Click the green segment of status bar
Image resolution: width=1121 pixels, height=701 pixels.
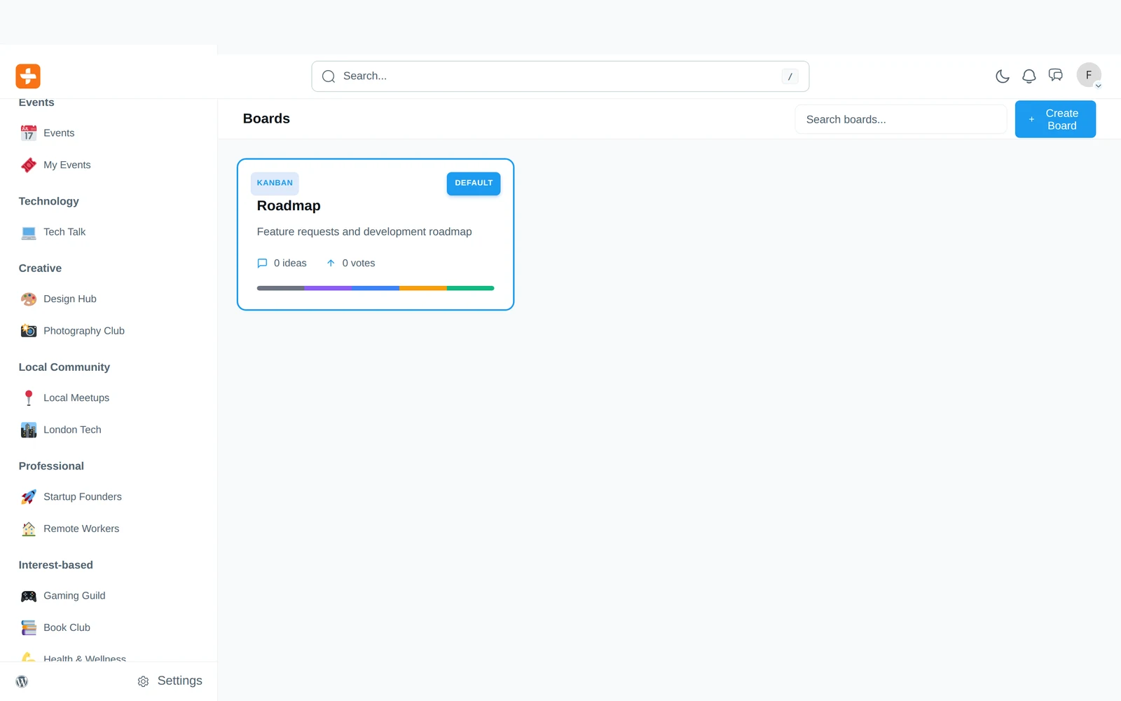[x=471, y=288]
